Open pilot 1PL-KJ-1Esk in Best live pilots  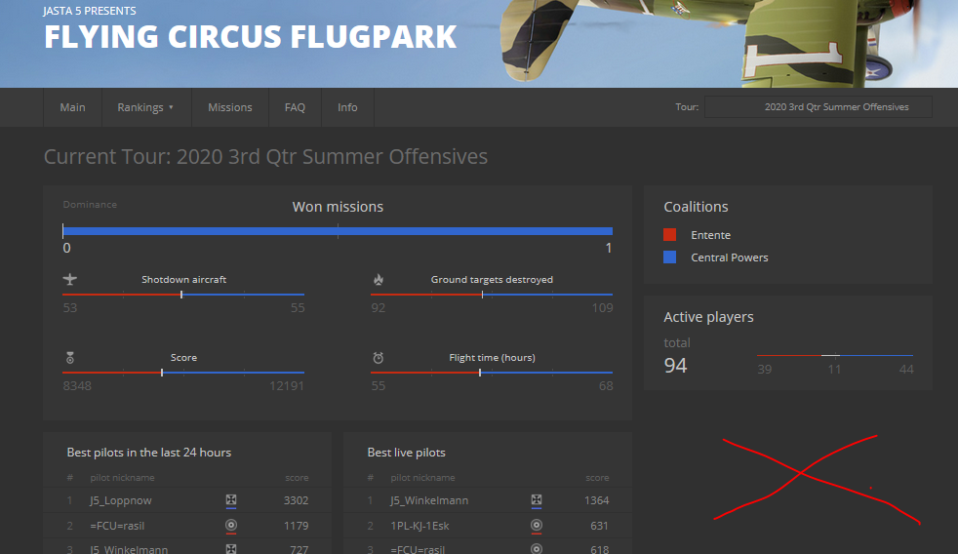point(419,526)
